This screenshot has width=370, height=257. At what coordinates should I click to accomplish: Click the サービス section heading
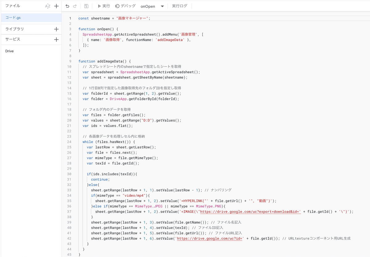[13, 39]
